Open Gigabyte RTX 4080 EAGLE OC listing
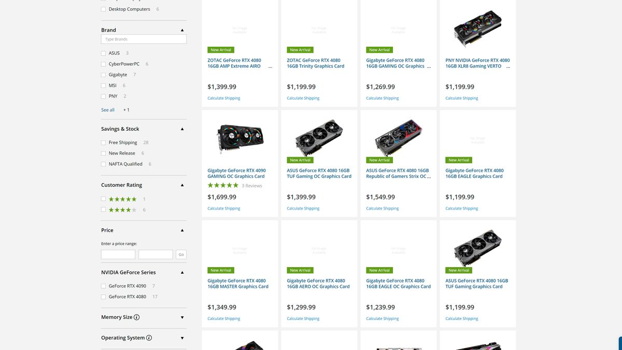The image size is (622, 350). coord(398,284)
